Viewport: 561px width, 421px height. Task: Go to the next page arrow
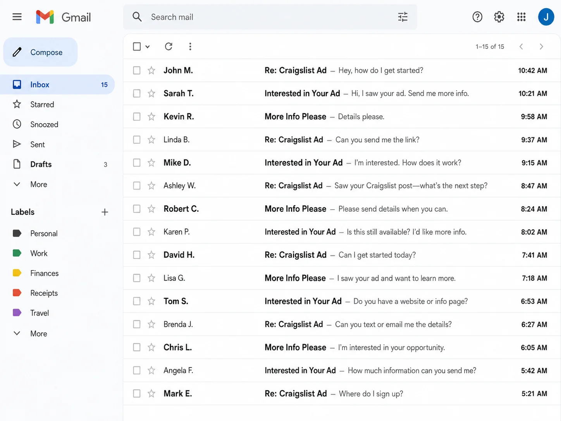pos(541,47)
